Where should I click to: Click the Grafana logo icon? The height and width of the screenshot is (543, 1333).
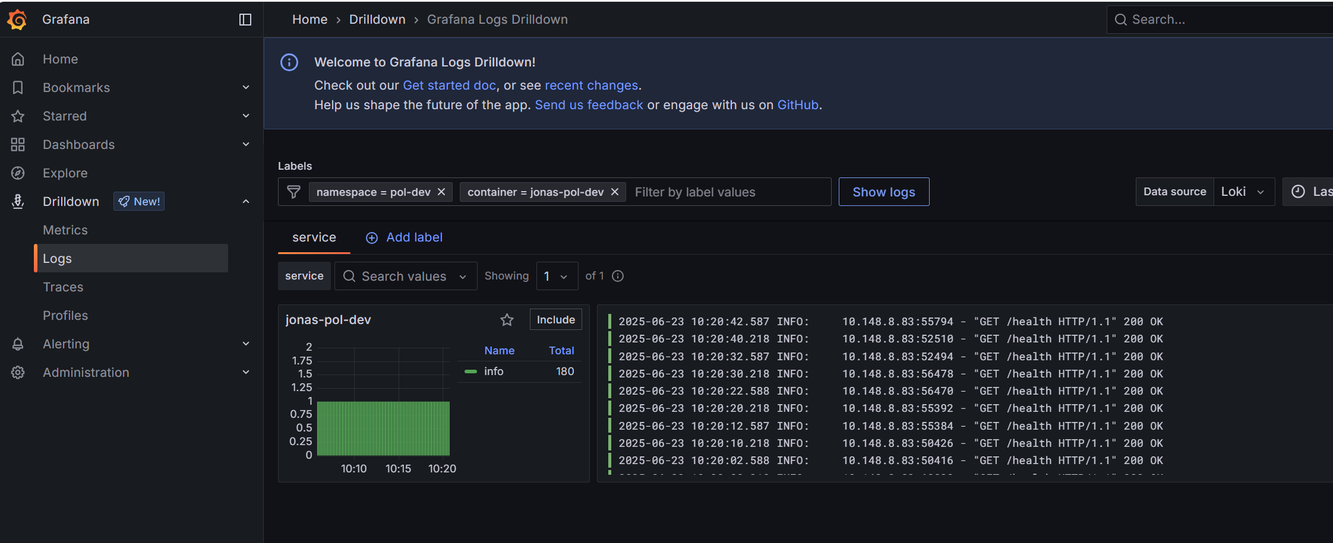17,20
